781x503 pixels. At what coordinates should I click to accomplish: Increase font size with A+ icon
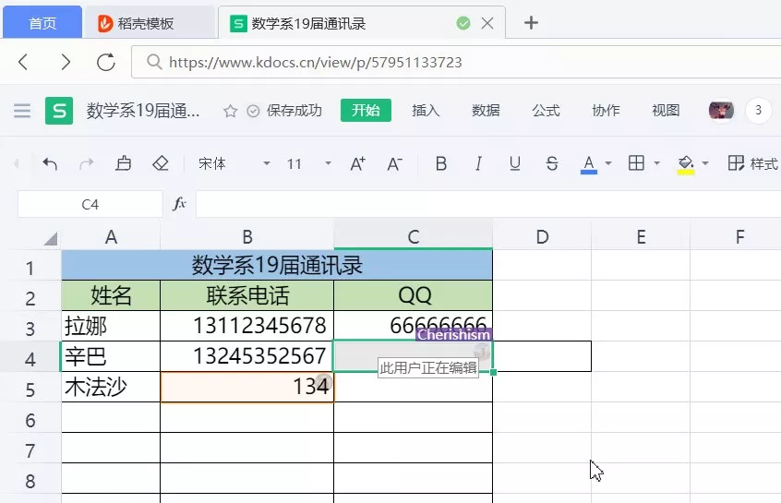coord(357,163)
